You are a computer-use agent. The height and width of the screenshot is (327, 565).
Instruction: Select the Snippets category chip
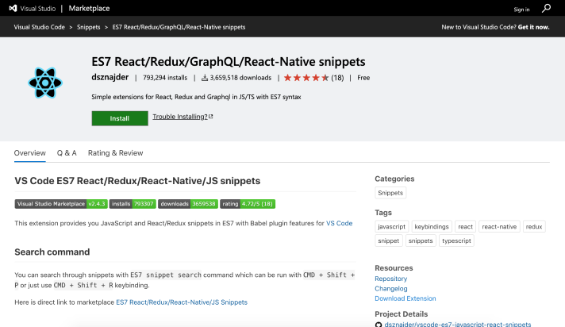click(x=390, y=193)
